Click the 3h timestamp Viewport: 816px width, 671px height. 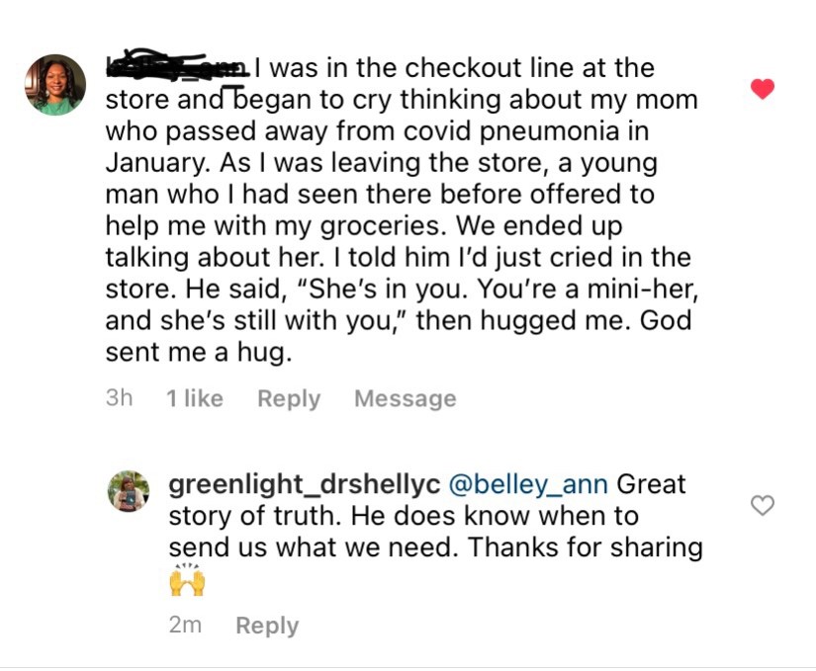pos(119,398)
